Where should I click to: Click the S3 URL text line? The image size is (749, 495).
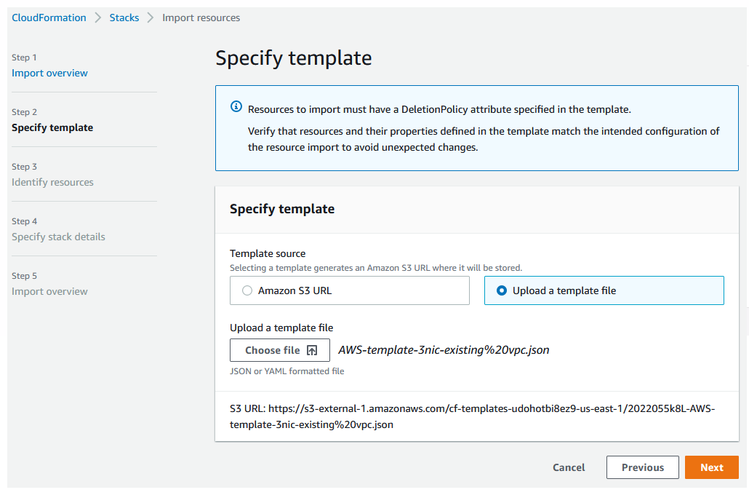[x=473, y=416]
